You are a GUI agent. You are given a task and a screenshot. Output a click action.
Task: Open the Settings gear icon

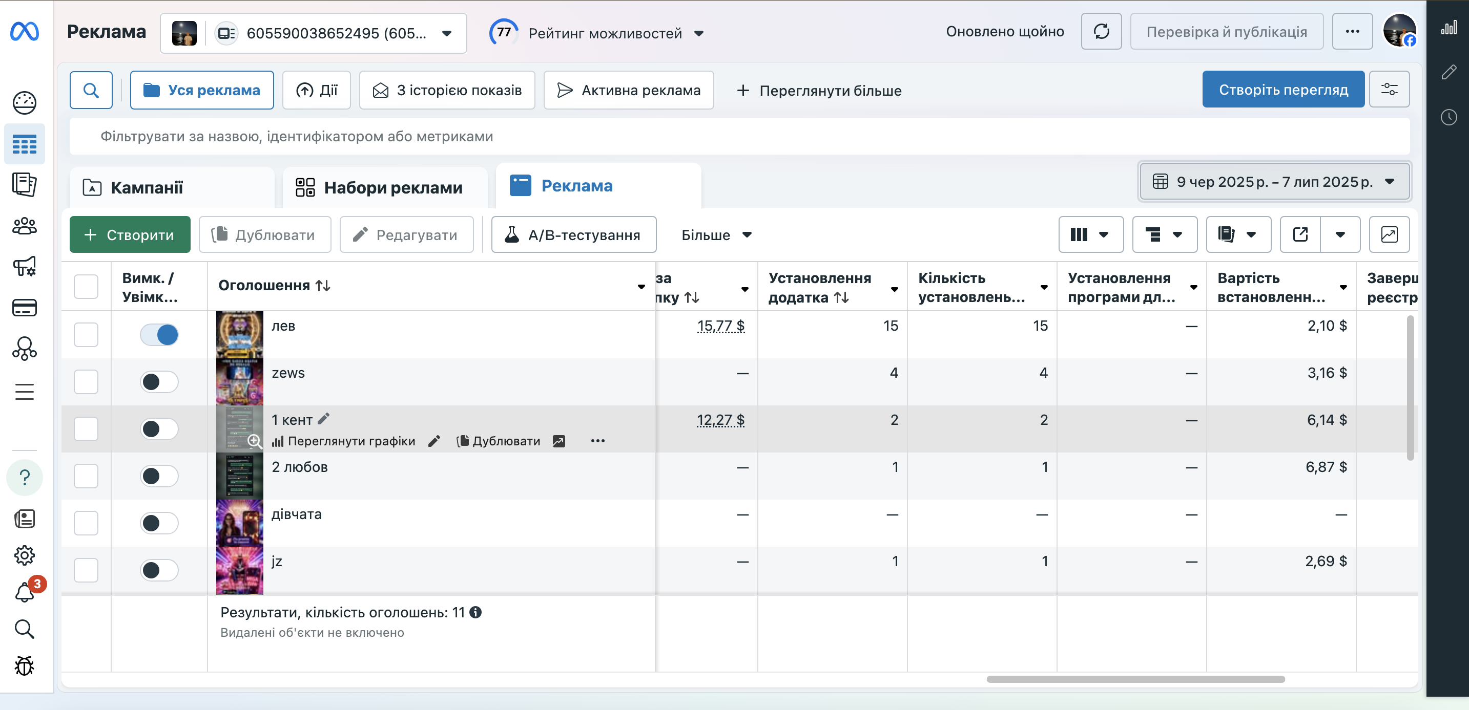(25, 555)
